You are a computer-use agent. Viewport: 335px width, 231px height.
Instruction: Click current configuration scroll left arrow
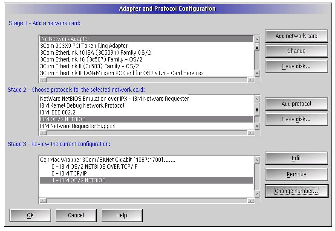(x=43, y=201)
